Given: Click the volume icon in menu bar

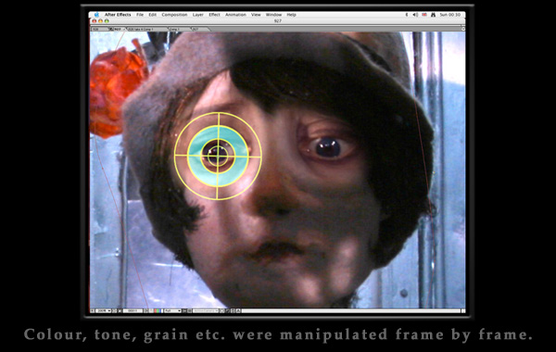Looking at the screenshot, I should click(415, 15).
